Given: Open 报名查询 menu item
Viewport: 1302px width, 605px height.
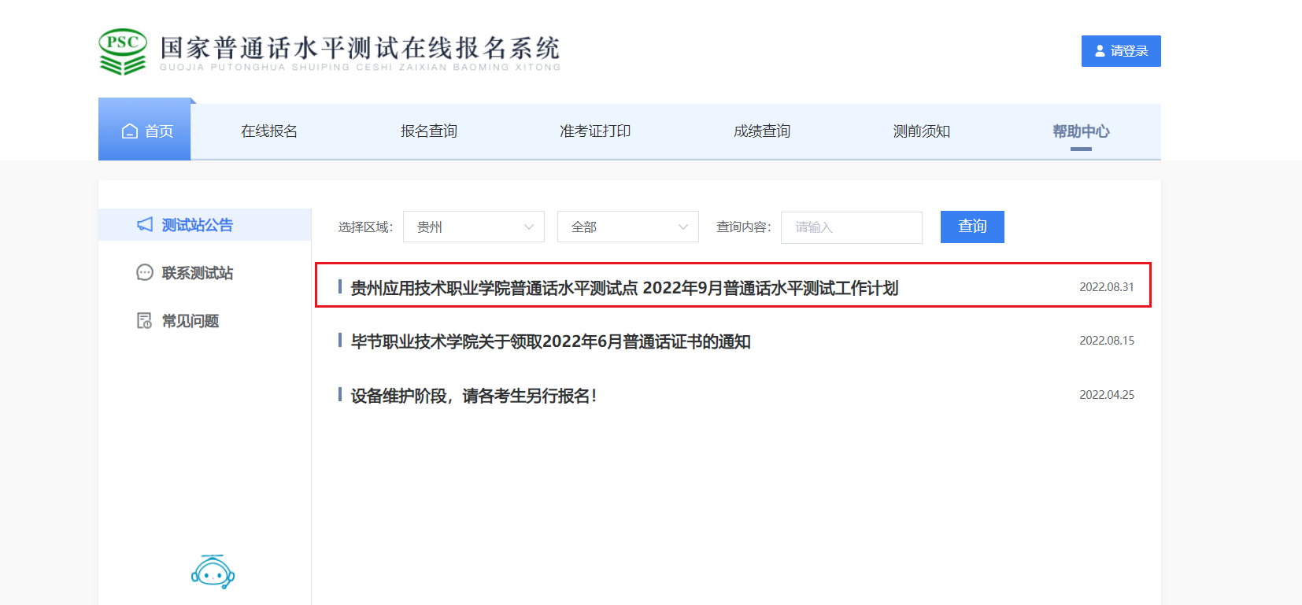Looking at the screenshot, I should 429,131.
